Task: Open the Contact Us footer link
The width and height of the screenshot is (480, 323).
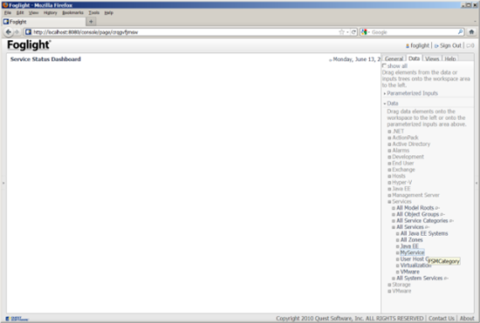Action: (x=442, y=318)
